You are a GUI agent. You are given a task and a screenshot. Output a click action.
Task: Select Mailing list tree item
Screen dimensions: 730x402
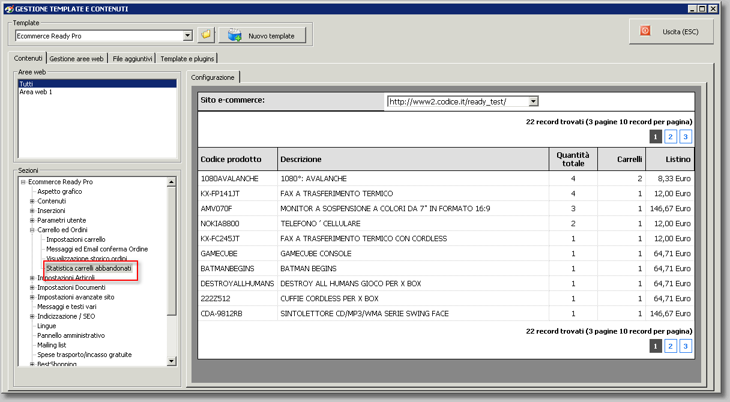coord(52,345)
